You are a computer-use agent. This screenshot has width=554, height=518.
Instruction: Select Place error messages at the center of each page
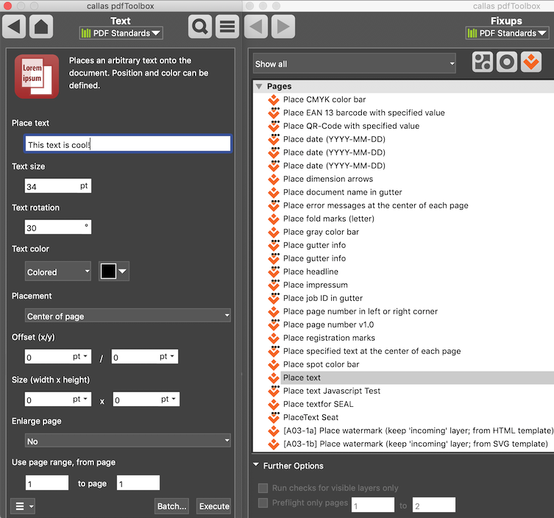375,205
